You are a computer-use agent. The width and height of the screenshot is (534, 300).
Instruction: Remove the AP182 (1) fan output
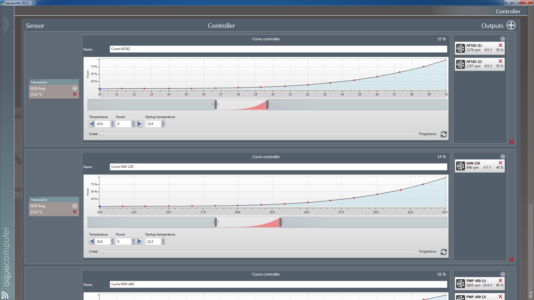(500, 45)
